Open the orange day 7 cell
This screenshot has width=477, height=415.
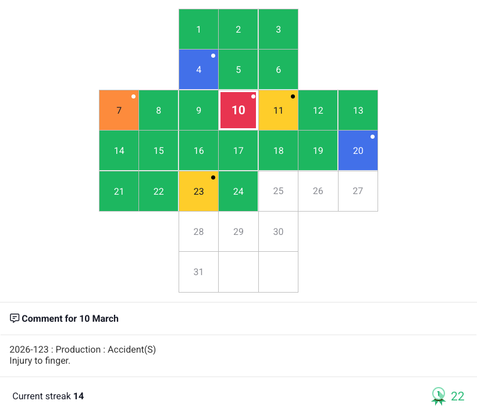click(119, 110)
